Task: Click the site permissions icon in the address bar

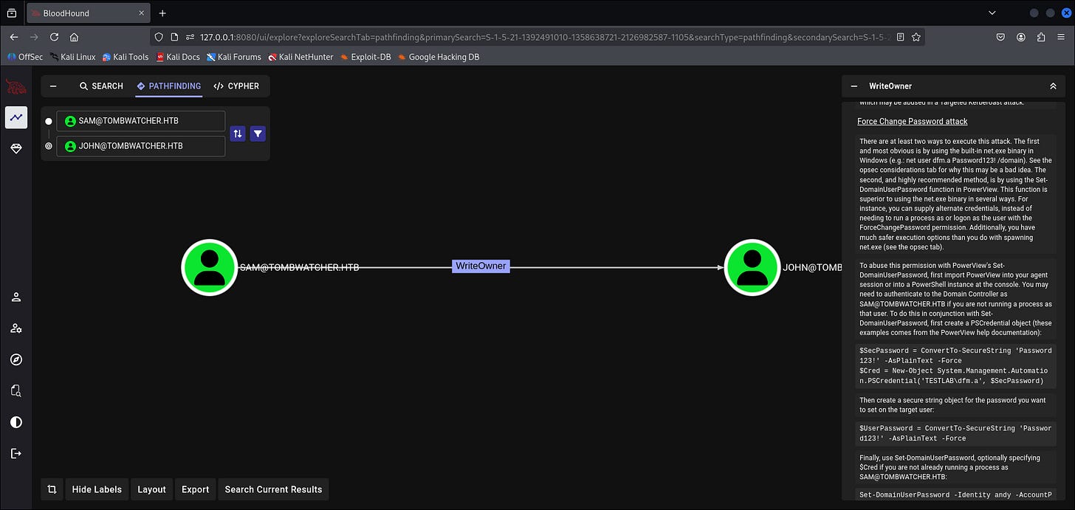Action: [x=190, y=37]
